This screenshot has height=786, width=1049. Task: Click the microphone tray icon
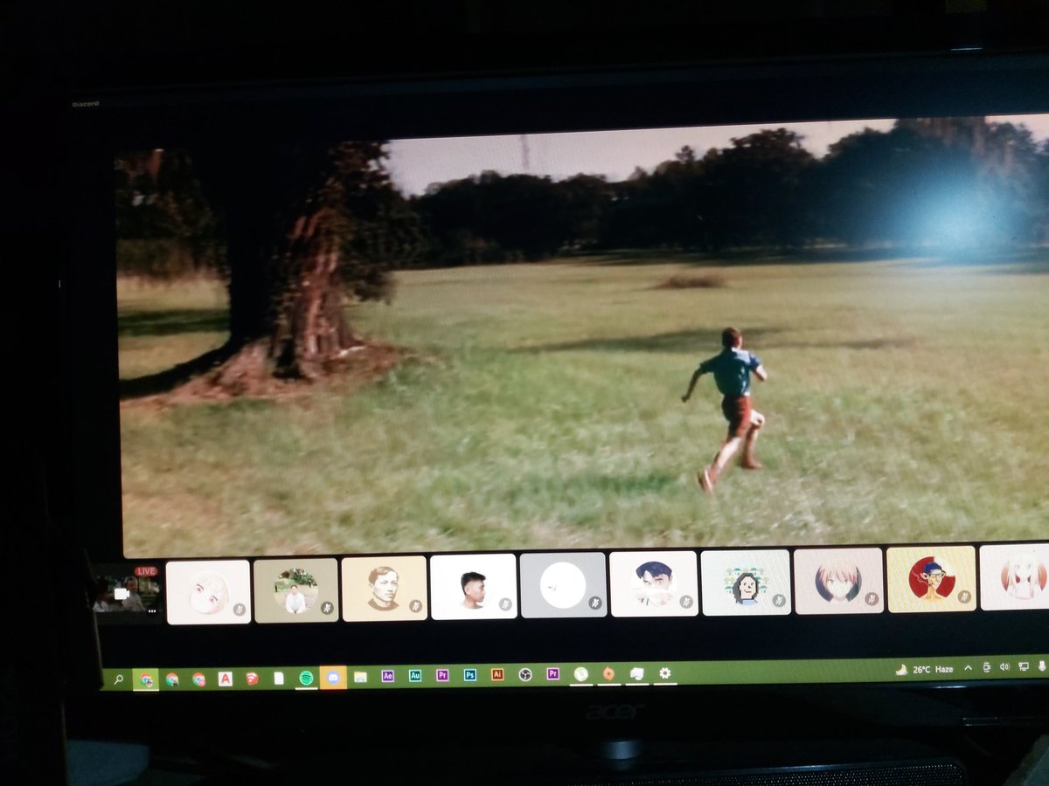[1041, 667]
